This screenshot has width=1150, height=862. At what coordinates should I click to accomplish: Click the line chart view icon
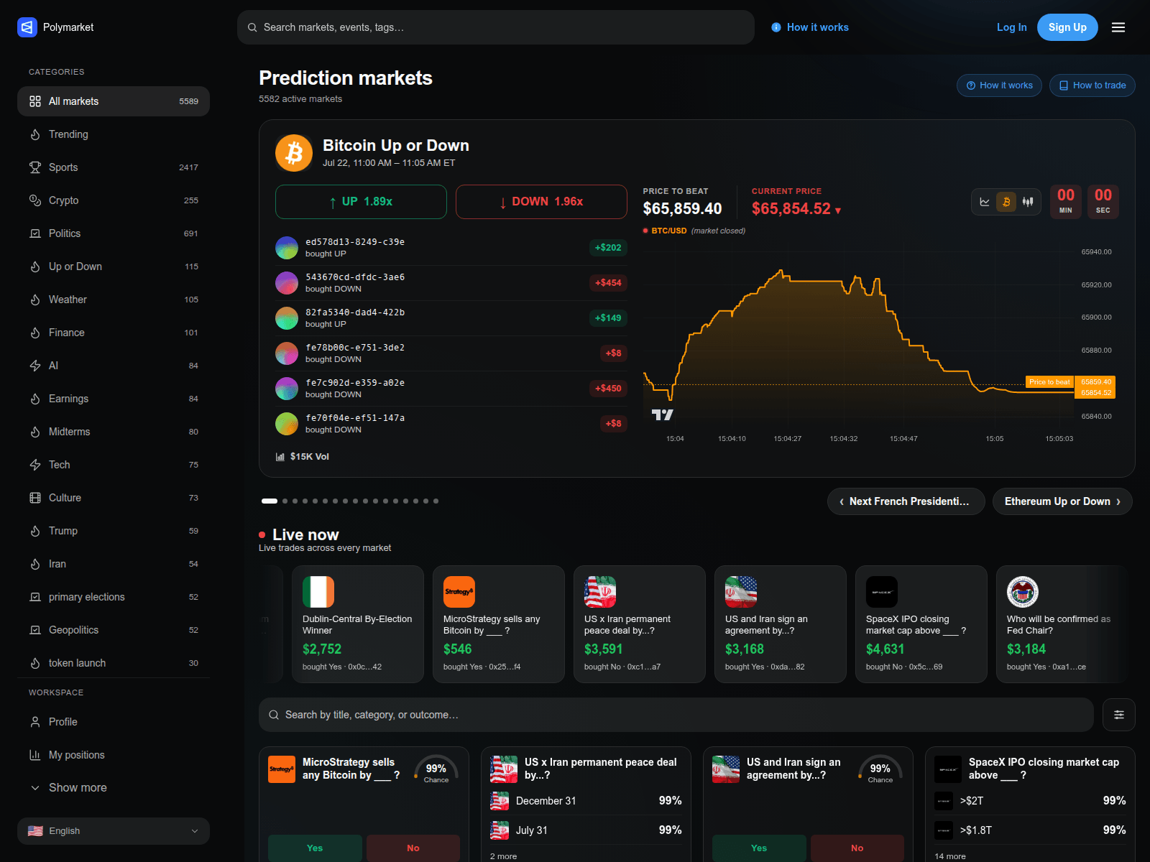tap(985, 202)
